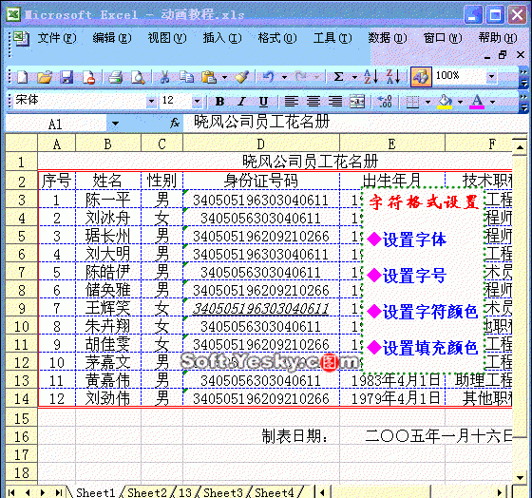
Task: Copy the selection with the Copy icon
Action: [186, 77]
